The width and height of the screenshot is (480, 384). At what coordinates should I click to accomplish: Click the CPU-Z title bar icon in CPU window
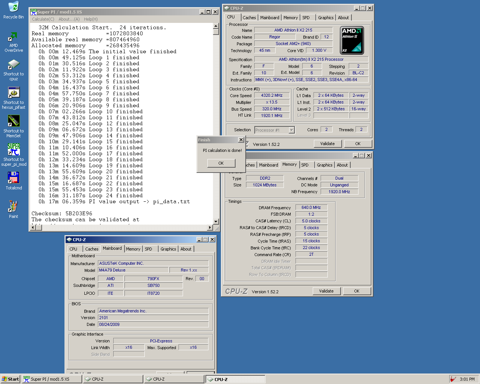pyautogui.click(x=226, y=8)
